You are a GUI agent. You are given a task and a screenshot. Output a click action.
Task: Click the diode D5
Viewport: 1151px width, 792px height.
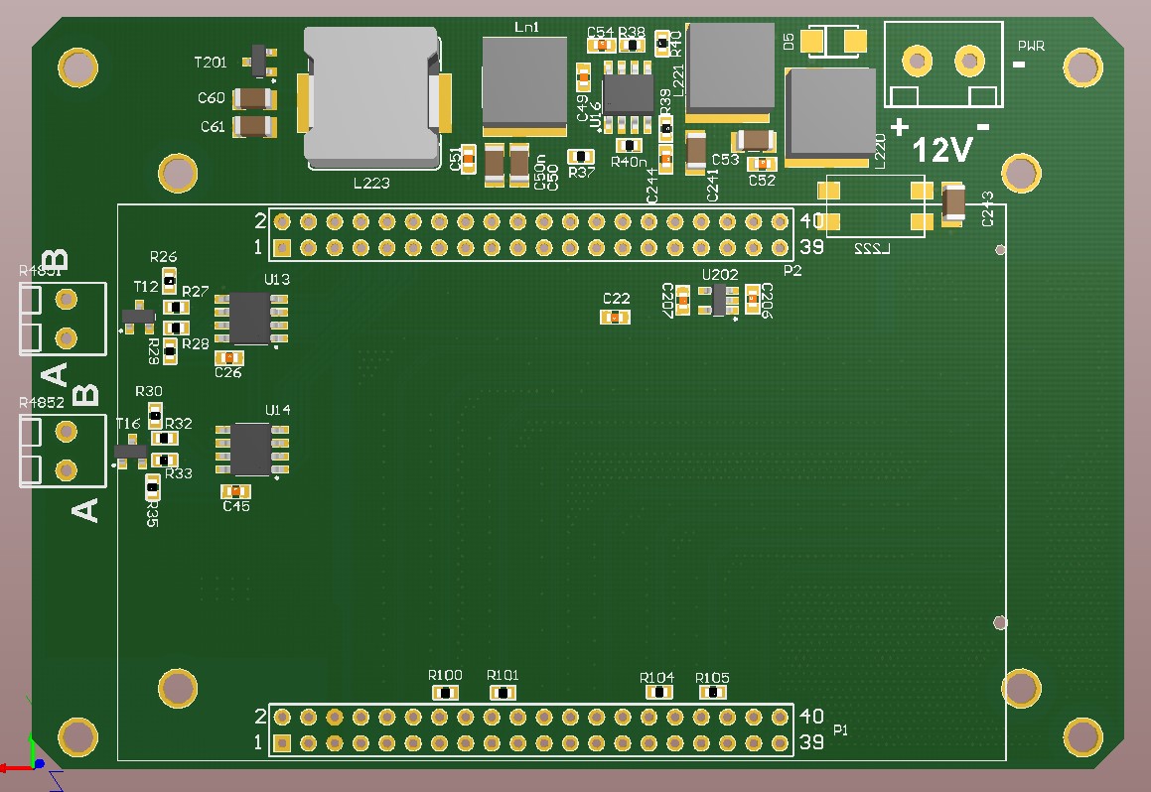tap(832, 40)
